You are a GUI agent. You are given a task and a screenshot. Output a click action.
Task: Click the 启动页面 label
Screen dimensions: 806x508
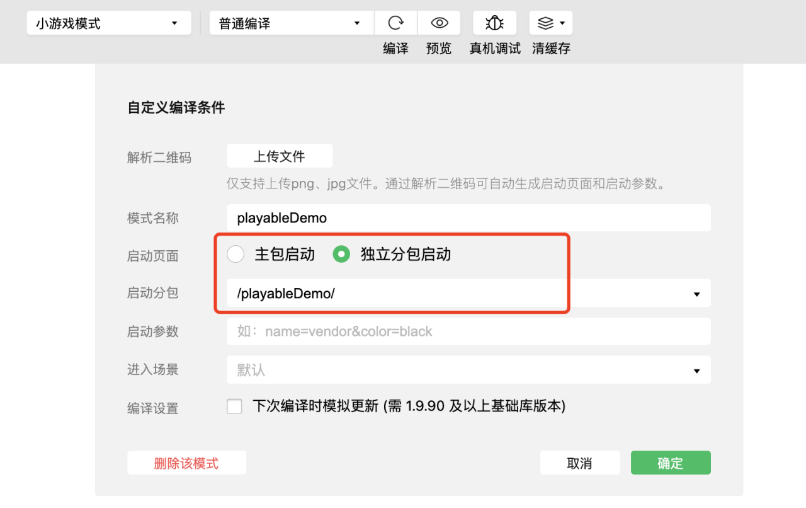(x=153, y=256)
